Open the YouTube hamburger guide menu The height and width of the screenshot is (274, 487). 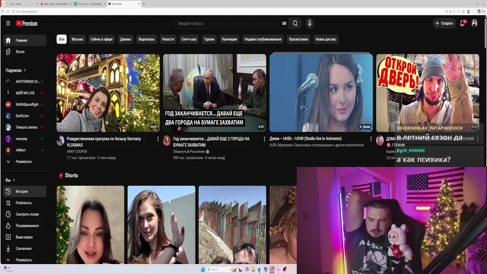tap(8, 24)
